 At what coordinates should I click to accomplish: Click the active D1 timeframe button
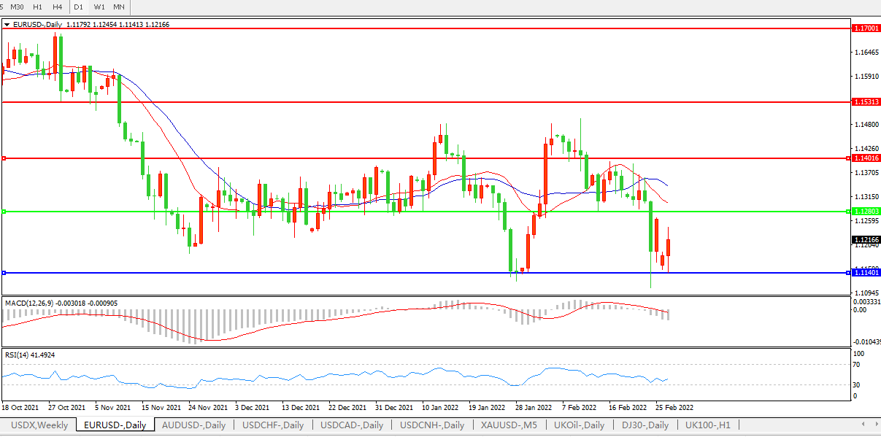pyautogui.click(x=78, y=7)
